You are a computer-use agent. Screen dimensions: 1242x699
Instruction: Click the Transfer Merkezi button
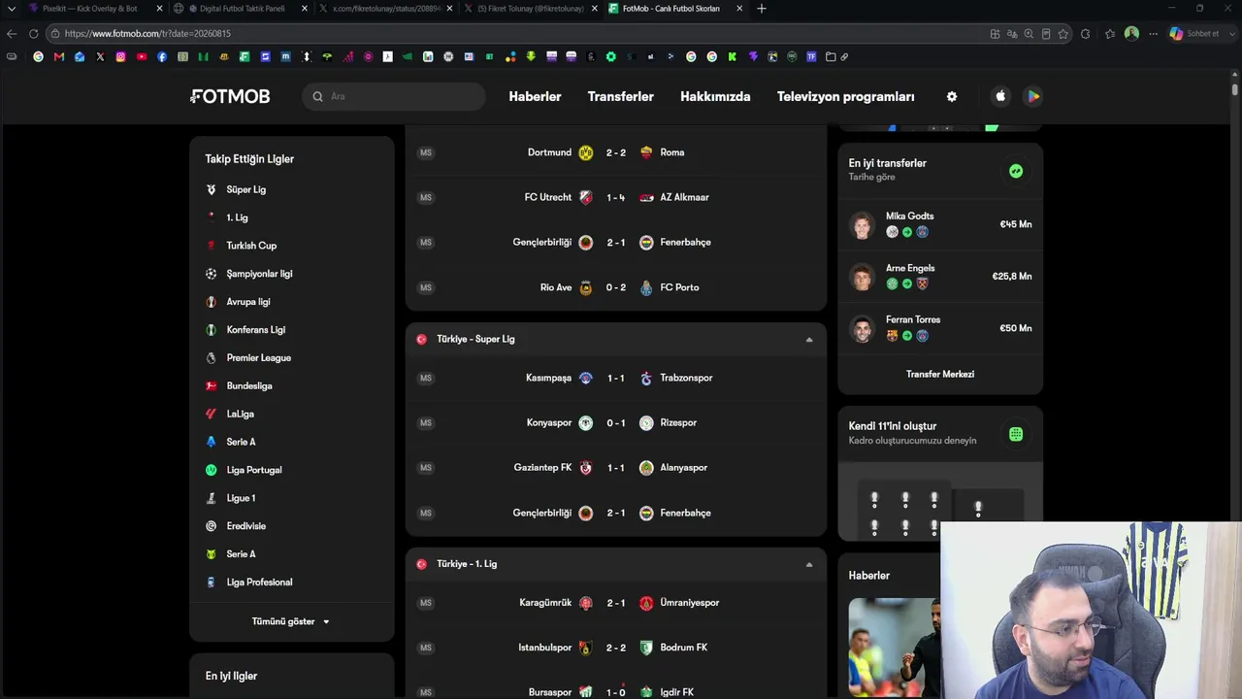(x=940, y=374)
